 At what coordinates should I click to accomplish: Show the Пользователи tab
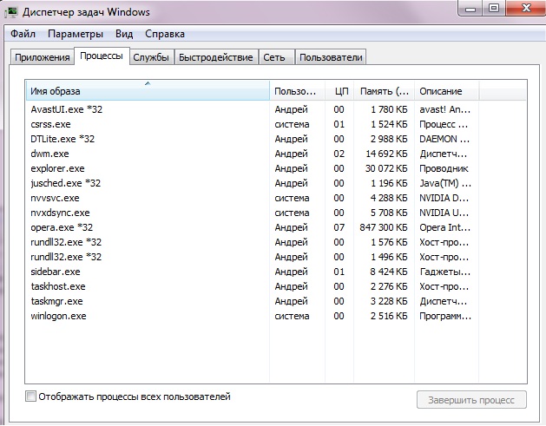tap(331, 57)
